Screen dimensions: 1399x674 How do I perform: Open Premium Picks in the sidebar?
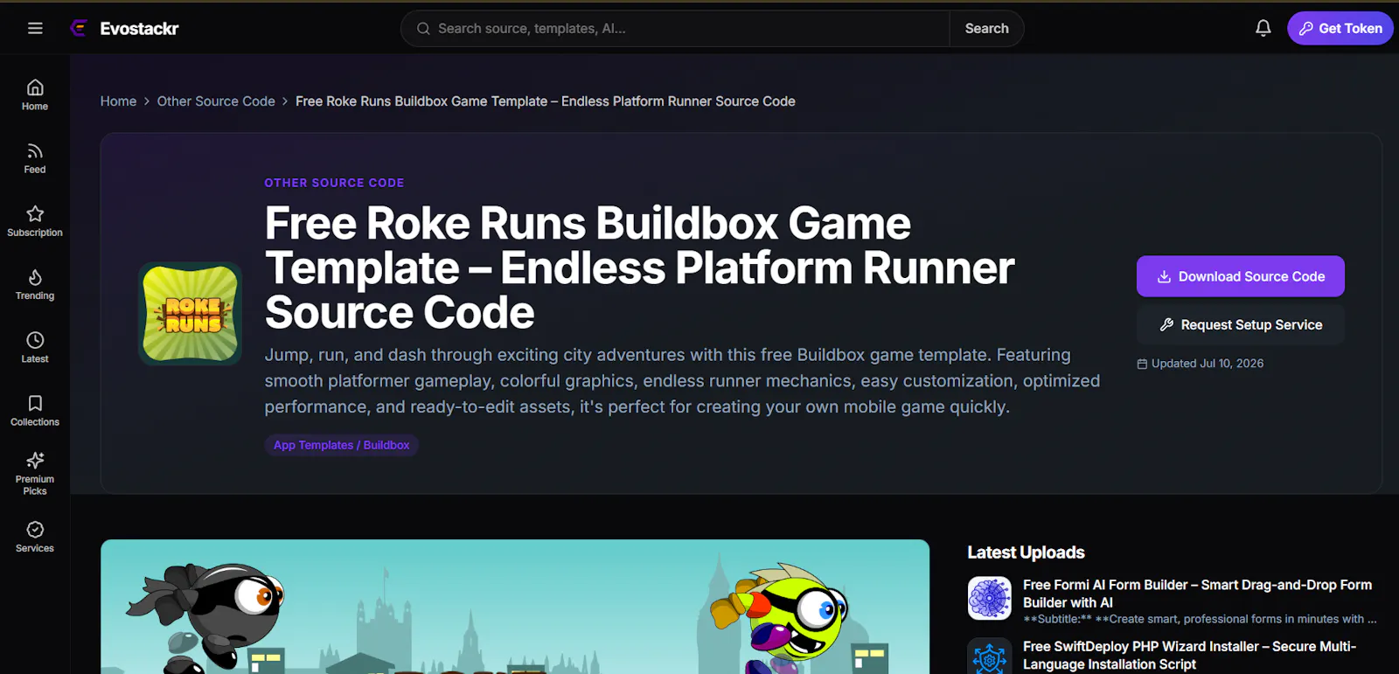(35, 473)
